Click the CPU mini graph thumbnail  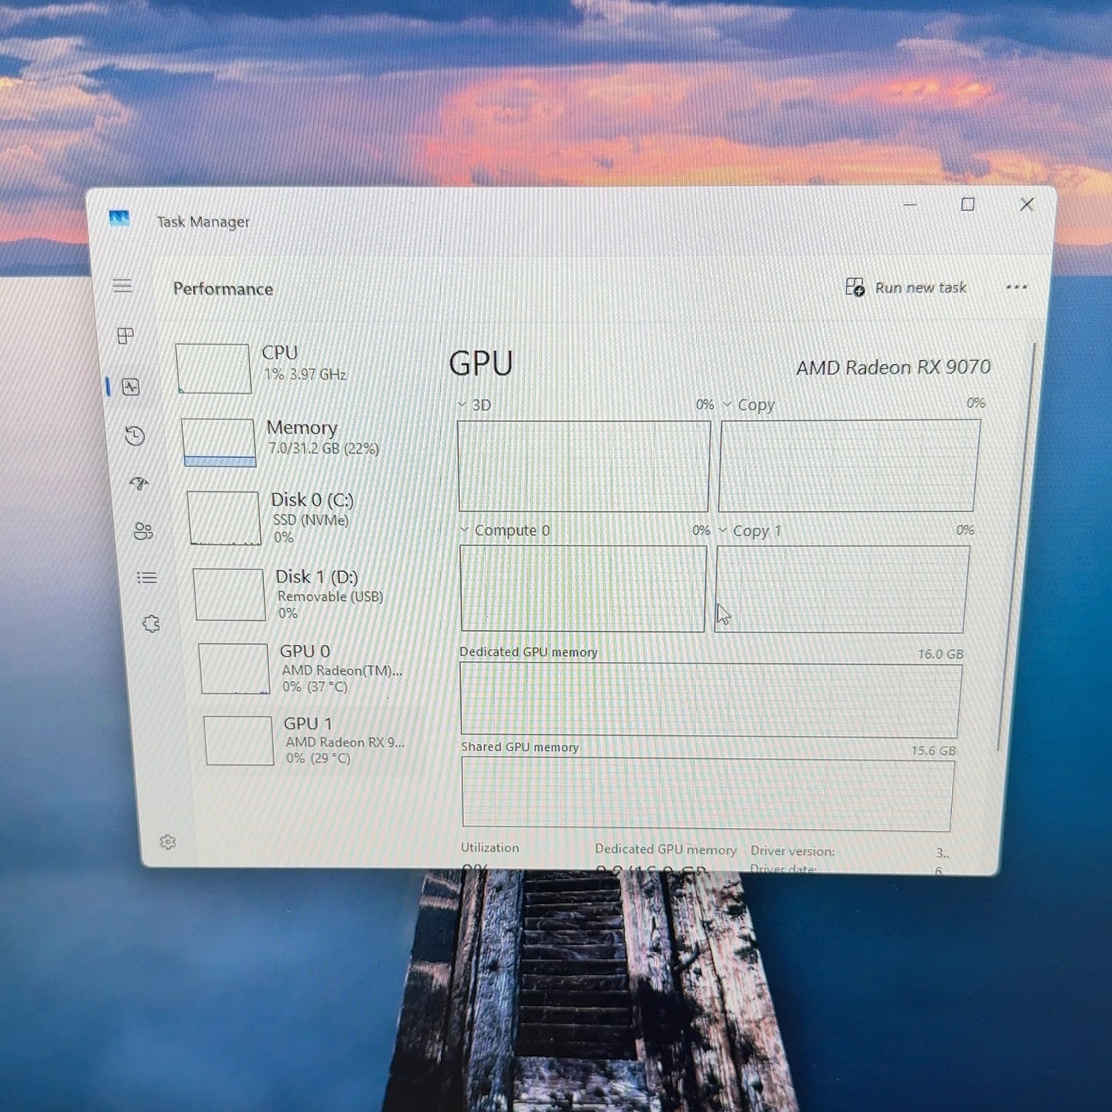(x=213, y=368)
